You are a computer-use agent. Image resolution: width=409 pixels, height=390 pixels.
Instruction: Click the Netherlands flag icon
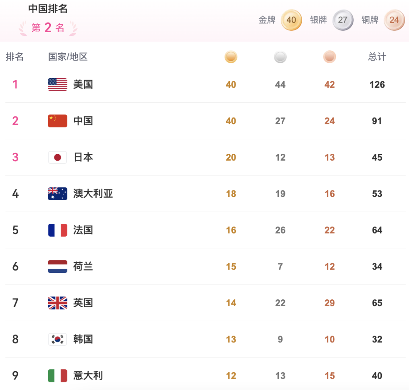58,266
